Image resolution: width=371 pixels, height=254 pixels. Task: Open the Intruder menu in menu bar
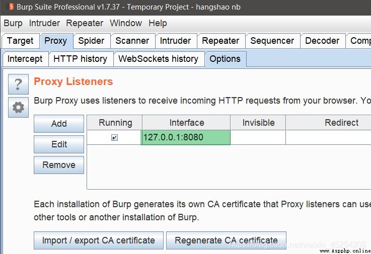44,23
